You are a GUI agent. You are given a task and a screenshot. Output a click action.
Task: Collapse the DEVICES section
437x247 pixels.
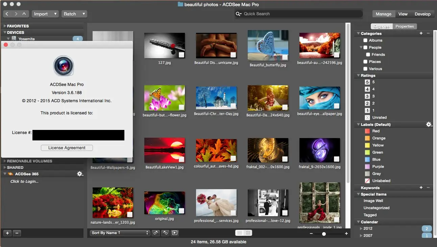click(x=5, y=32)
